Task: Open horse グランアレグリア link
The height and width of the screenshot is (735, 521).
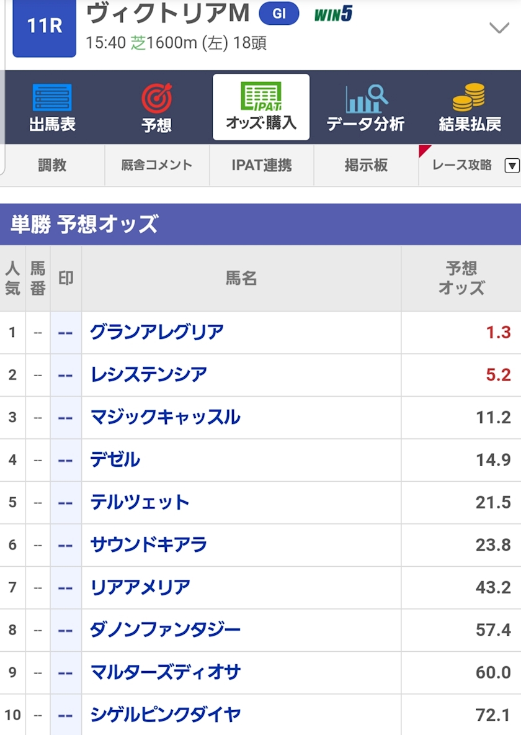Action: click(x=156, y=332)
